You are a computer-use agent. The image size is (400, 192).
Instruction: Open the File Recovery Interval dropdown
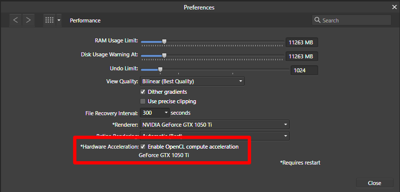(155, 113)
